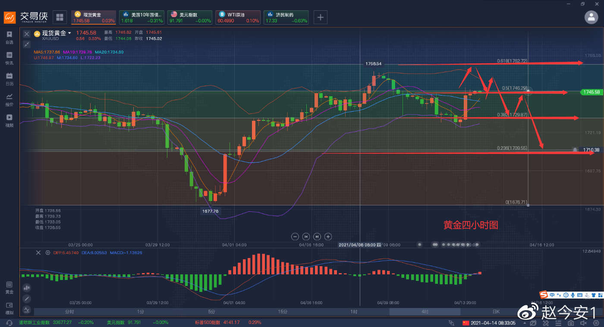Select the candlestick chart type icon
Screen dimensions: 604x327
click(x=27, y=287)
